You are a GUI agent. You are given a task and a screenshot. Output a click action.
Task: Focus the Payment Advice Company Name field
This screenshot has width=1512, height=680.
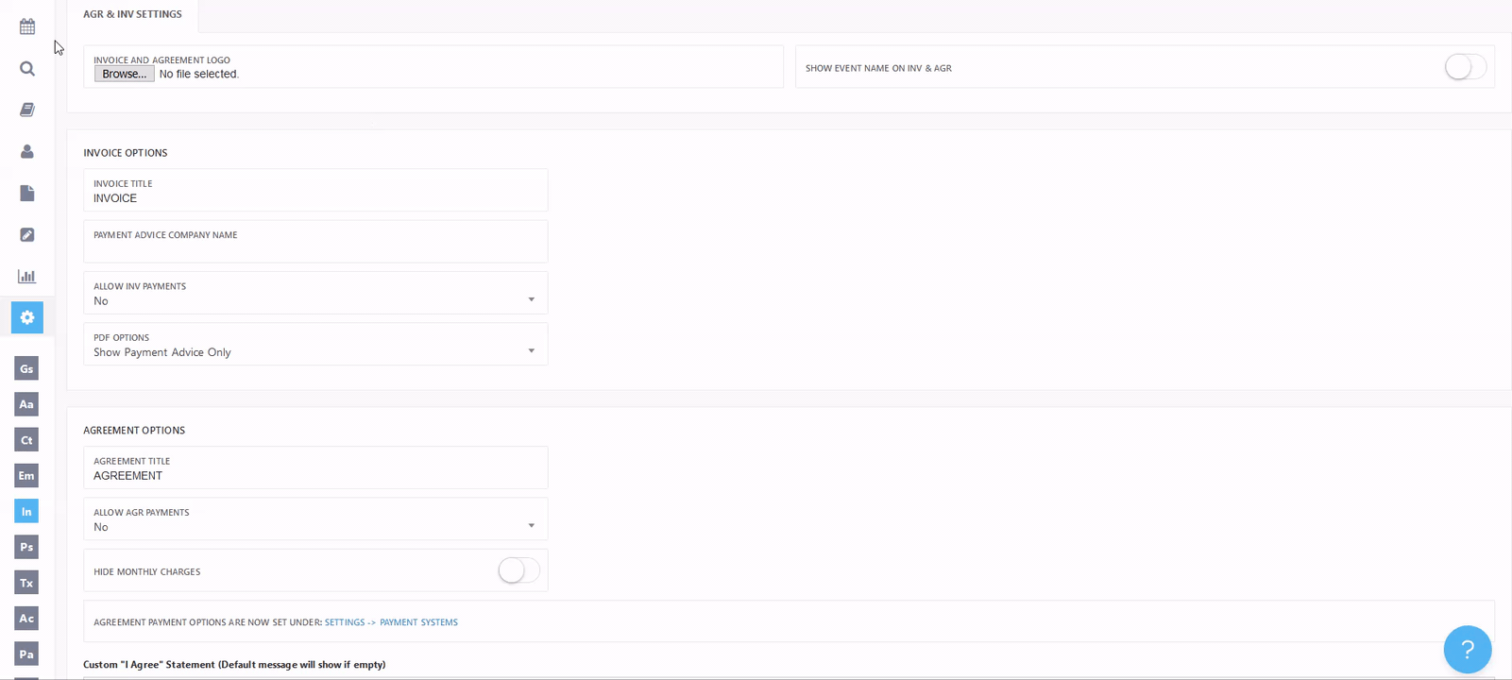[315, 248]
